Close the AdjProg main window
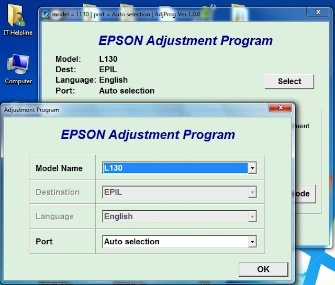 coord(318,12)
